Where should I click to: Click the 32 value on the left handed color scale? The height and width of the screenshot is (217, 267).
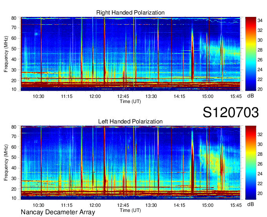pyautogui.click(x=260, y=134)
